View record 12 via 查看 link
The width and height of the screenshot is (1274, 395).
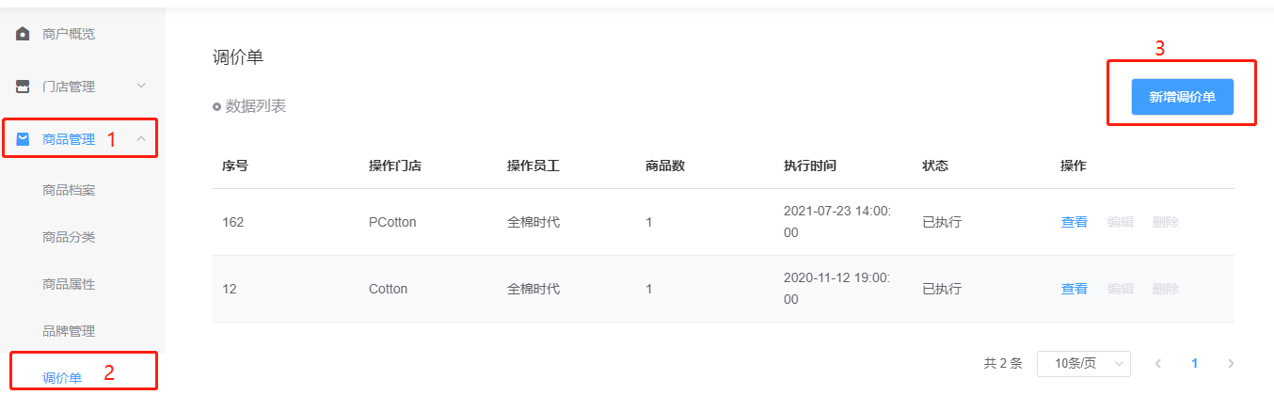point(1074,289)
